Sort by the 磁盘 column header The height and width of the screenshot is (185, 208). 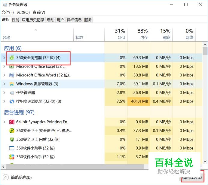click(x=161, y=35)
